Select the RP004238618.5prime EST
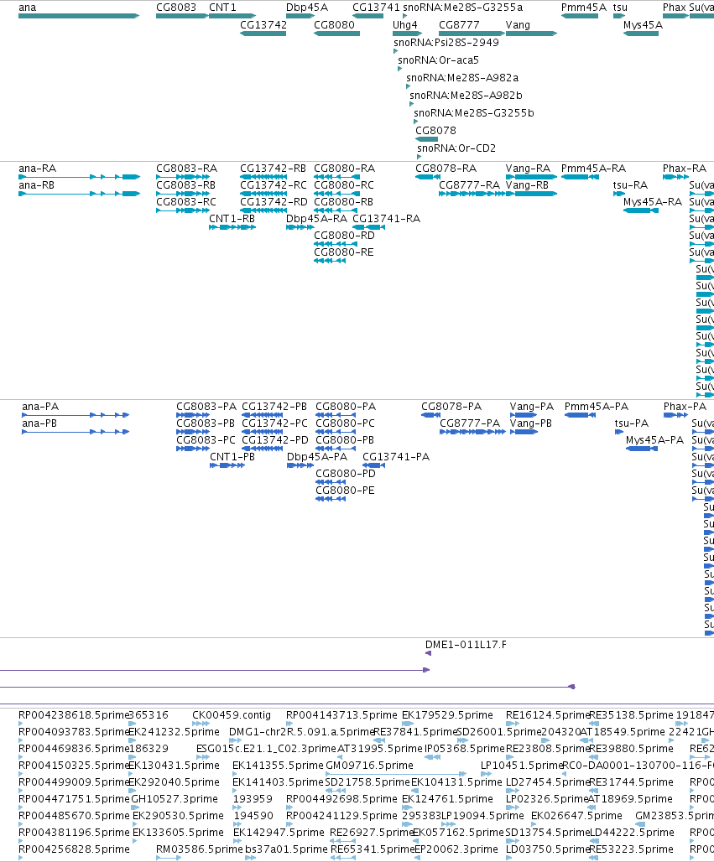The image size is (714, 862). 21,724
